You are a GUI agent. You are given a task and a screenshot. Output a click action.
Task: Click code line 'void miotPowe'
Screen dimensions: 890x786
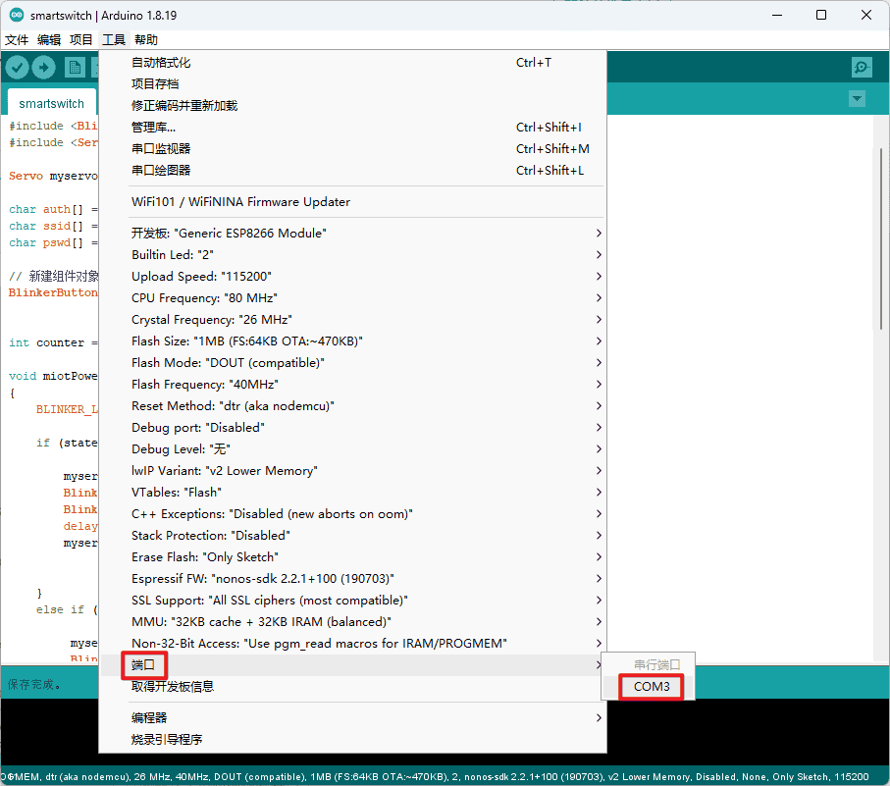point(53,376)
